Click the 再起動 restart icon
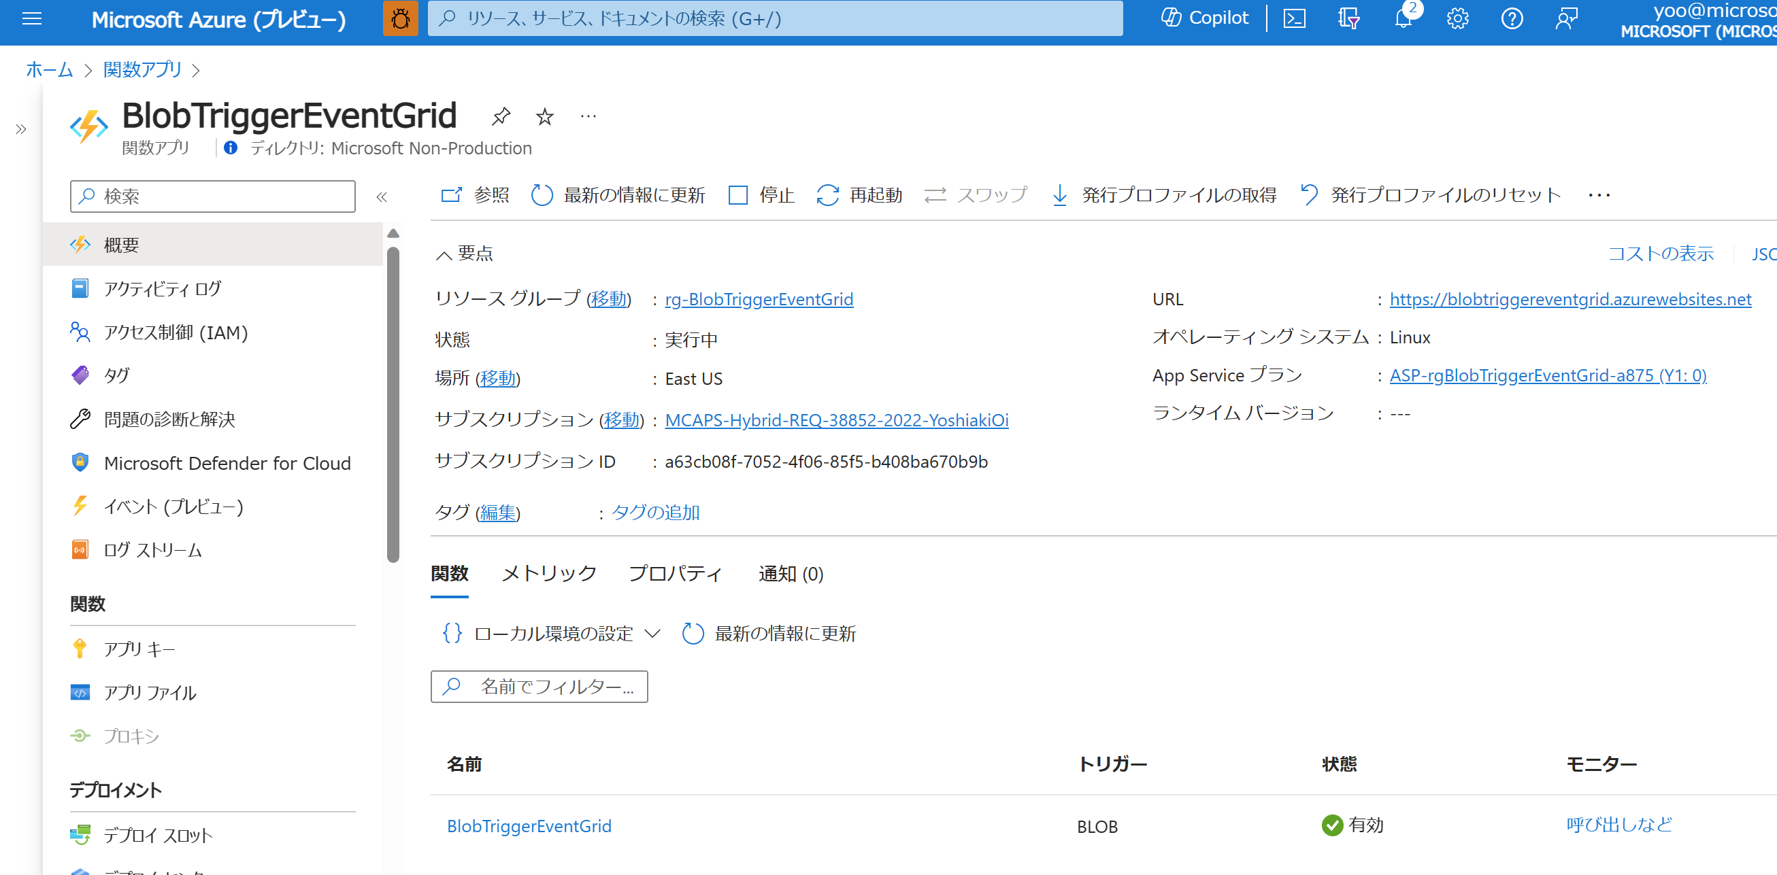This screenshot has height=875, width=1777. (x=827, y=195)
